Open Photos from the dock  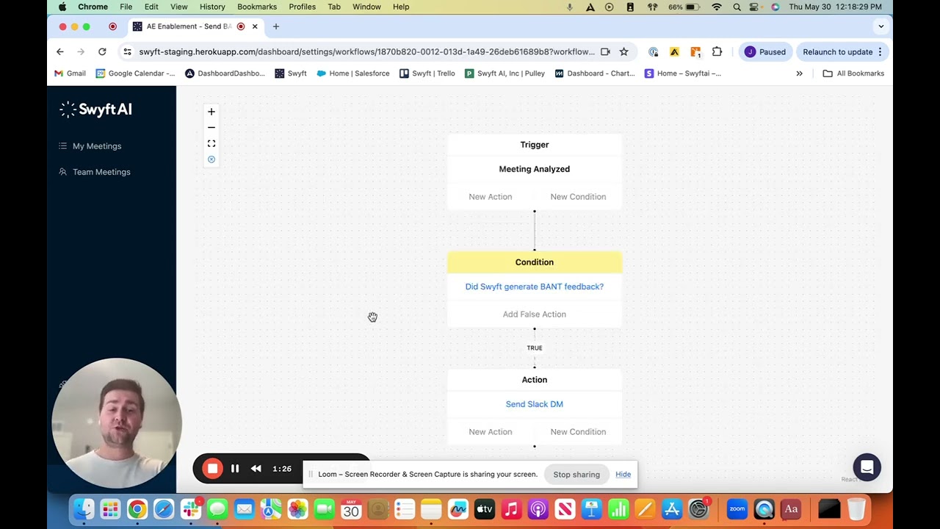(x=297, y=508)
